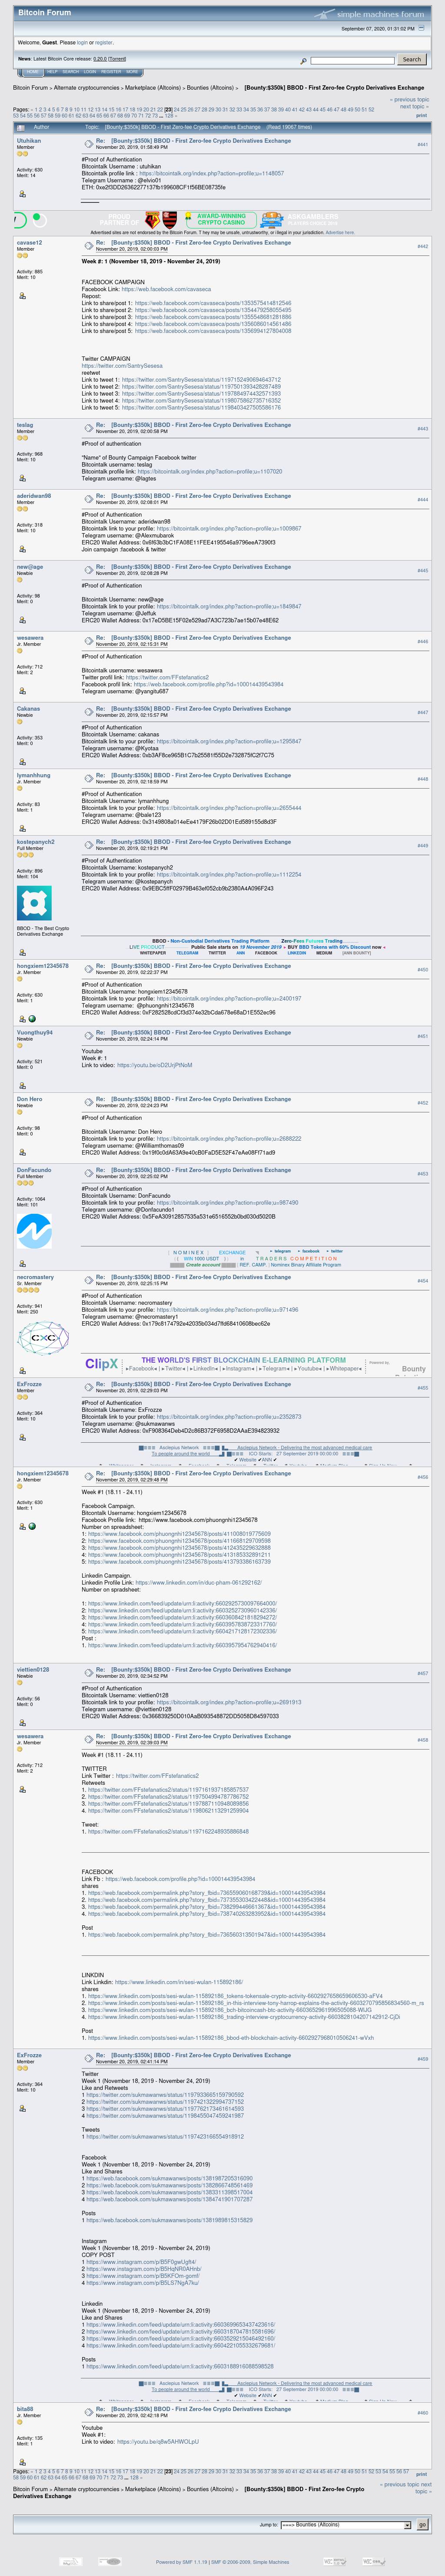Open necromastery's CXC avatar image
Image resolution: width=445 pixels, height=2576 pixels.
point(43,1338)
